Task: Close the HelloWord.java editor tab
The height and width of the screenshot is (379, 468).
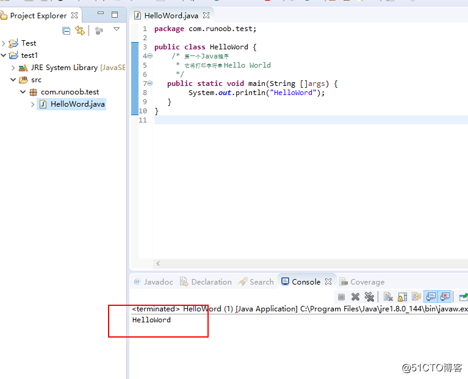Action: [x=206, y=15]
